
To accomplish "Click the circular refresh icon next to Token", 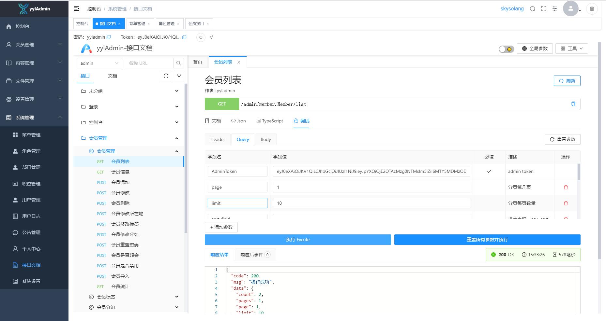I will (x=201, y=37).
